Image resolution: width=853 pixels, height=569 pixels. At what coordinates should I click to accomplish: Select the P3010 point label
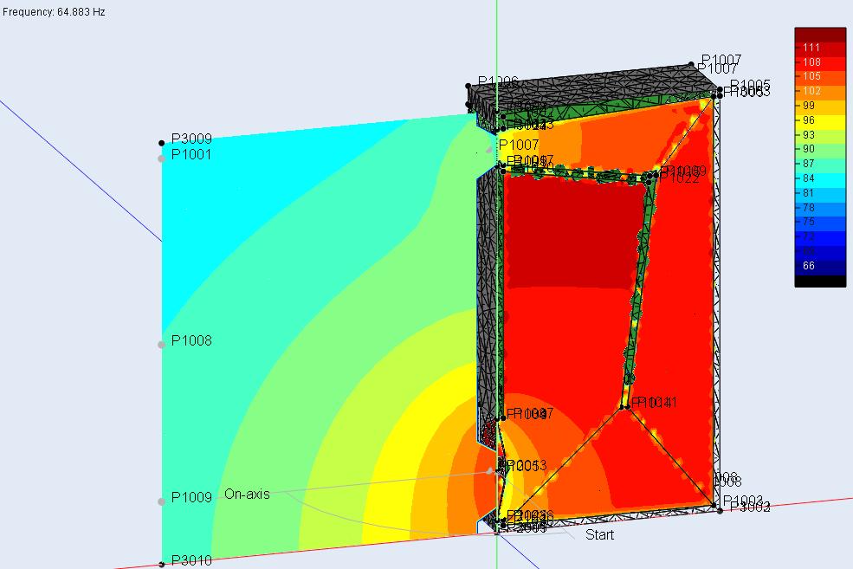(x=191, y=560)
